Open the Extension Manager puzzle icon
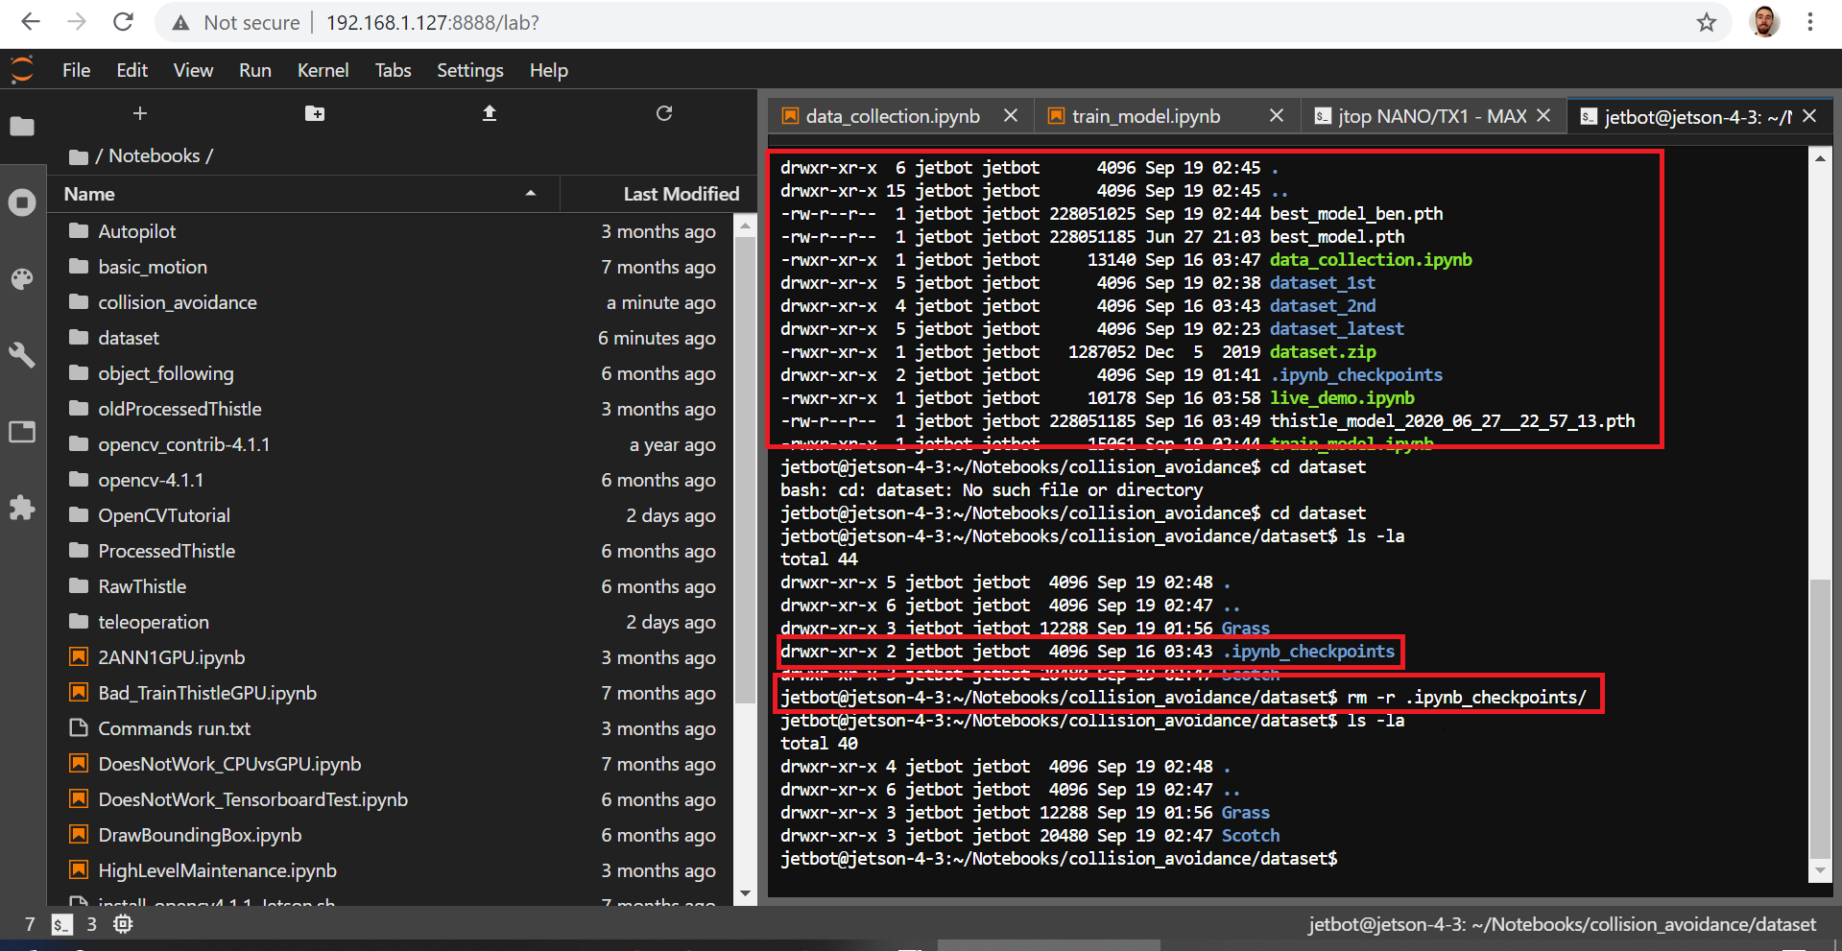 click(x=22, y=508)
